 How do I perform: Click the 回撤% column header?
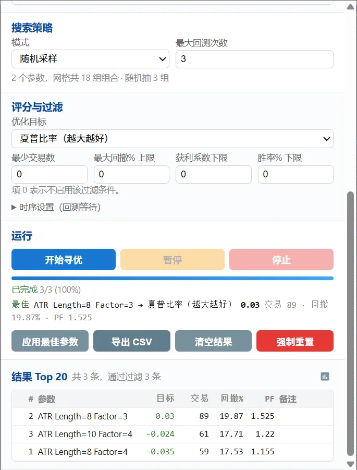pos(232,399)
